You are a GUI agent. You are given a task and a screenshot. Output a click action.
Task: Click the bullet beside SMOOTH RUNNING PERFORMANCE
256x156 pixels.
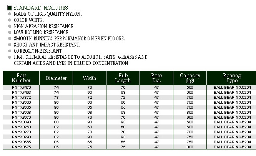coord(10,38)
